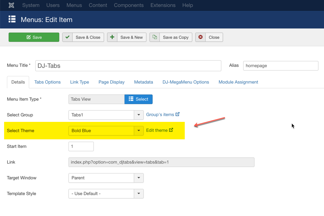Screen dimensions: 324x216
Task: Switch to the Metadata tab
Action: pos(144,82)
